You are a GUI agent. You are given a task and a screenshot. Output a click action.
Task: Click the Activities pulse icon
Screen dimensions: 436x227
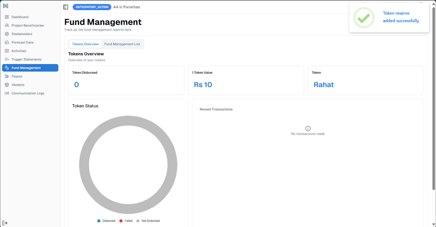(7, 51)
